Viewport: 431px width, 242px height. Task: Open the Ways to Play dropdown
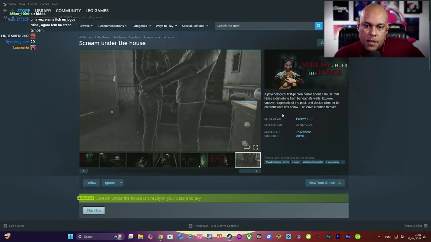tap(166, 26)
